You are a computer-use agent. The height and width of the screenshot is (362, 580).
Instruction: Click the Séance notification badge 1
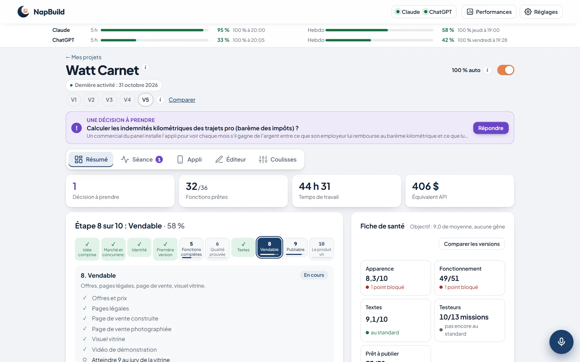[x=159, y=160]
